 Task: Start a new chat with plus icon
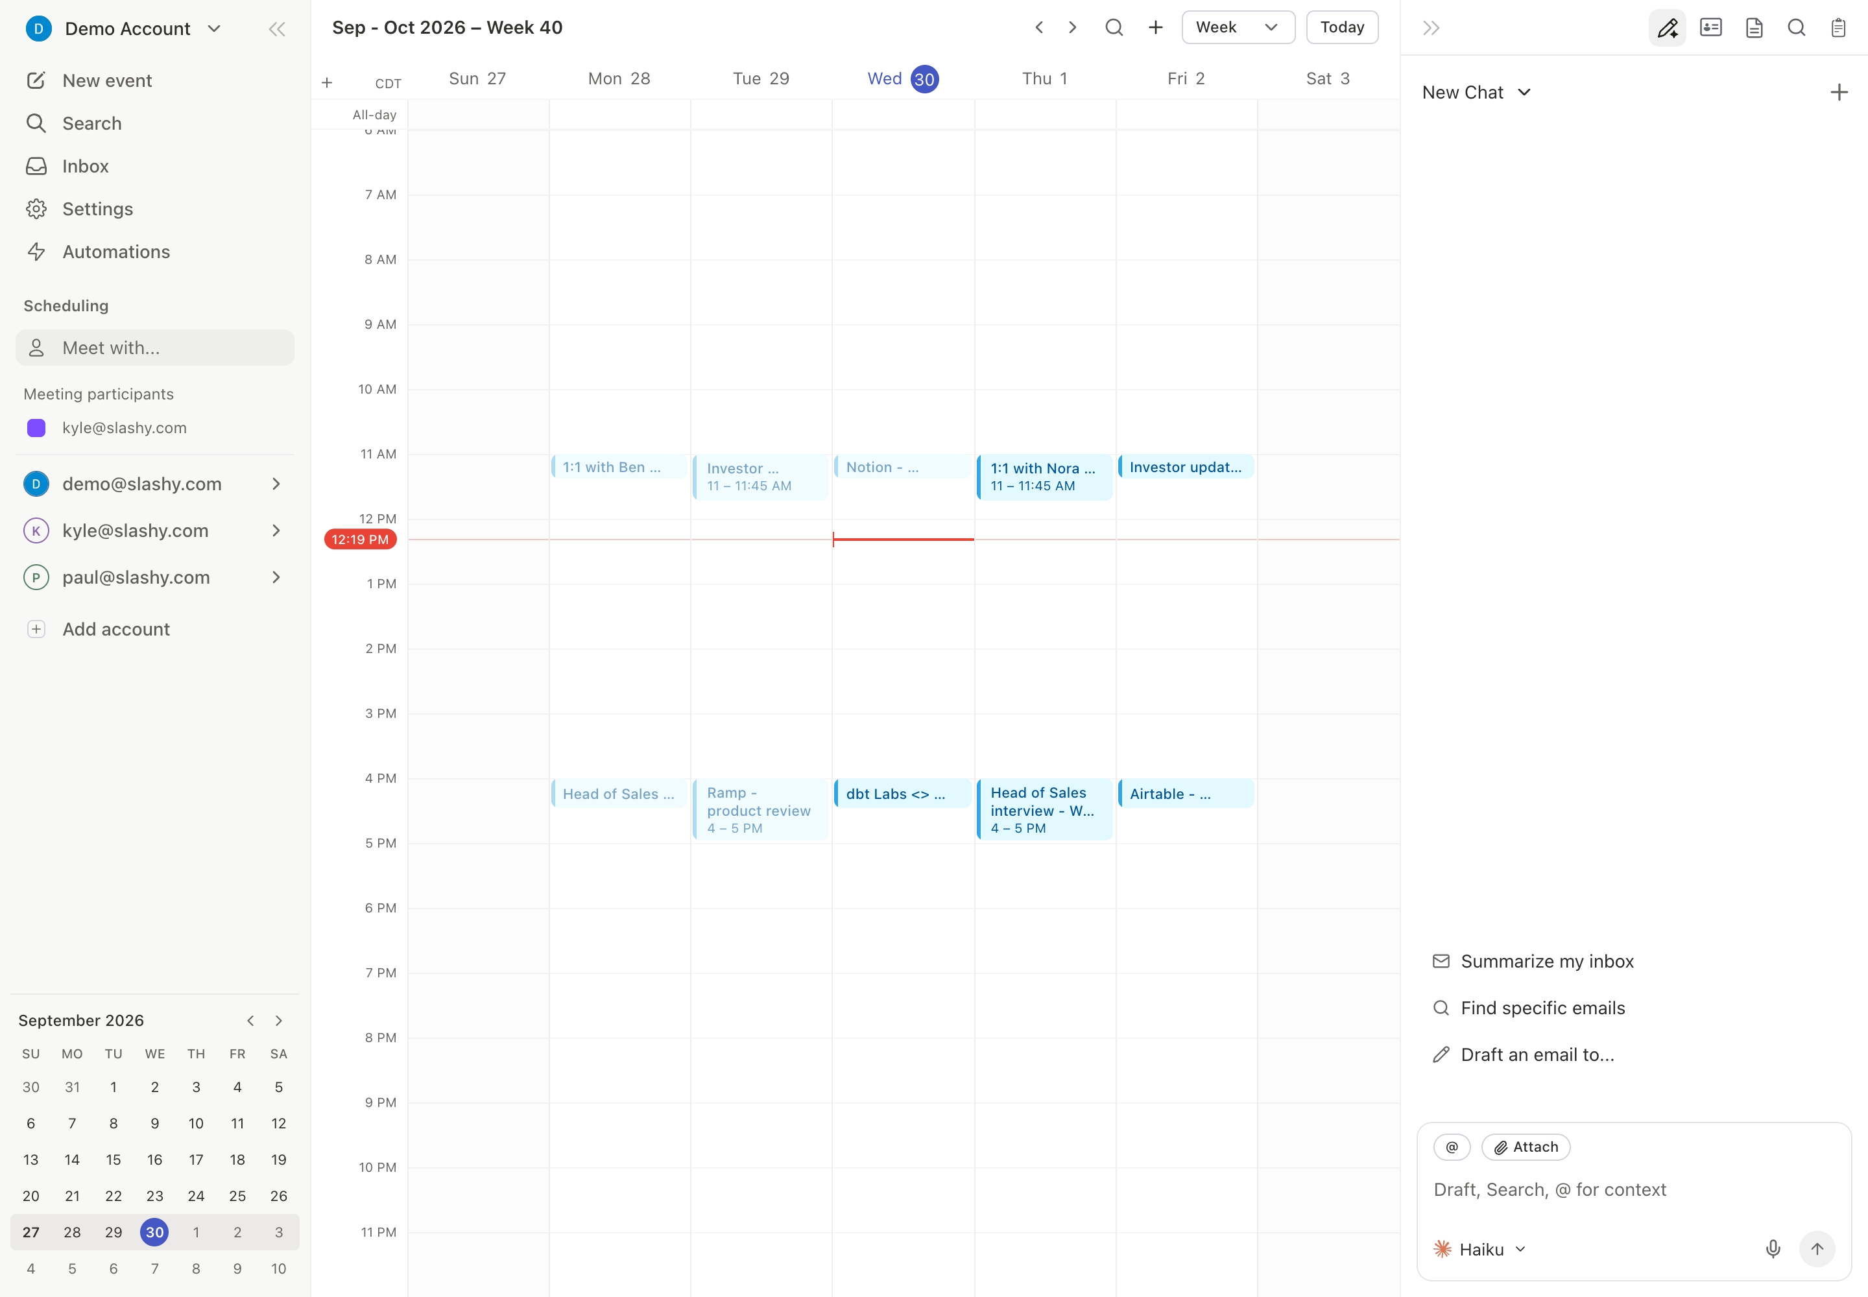pyautogui.click(x=1839, y=93)
